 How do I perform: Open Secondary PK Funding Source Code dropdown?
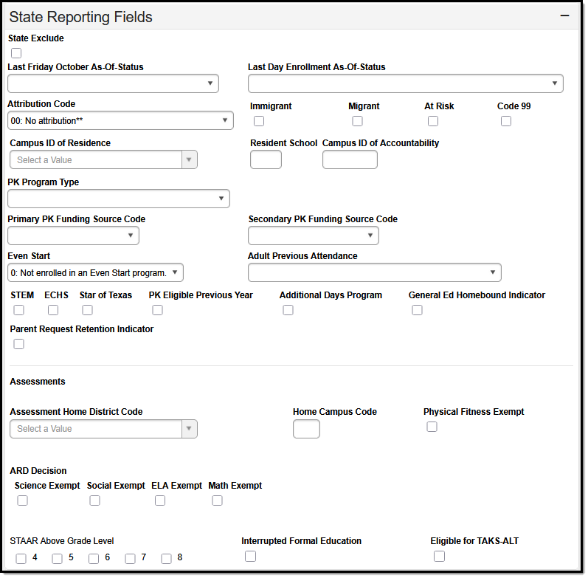coord(314,235)
